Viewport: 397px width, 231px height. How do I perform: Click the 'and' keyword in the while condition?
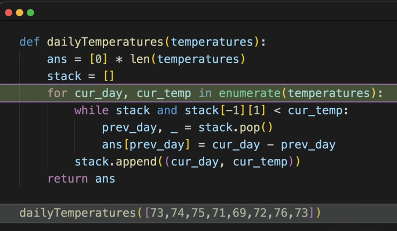(x=167, y=111)
